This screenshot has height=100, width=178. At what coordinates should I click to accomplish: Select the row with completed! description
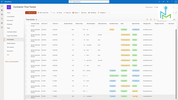[x=29, y=96]
